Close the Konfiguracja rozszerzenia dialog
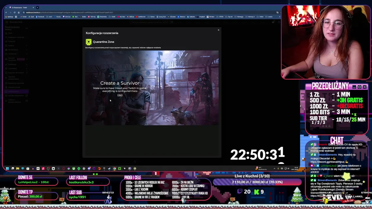This screenshot has height=209, width=372. click(x=219, y=30)
